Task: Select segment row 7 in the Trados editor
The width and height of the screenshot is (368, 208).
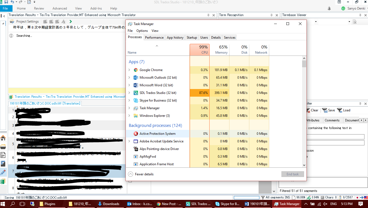Action: 68,171
